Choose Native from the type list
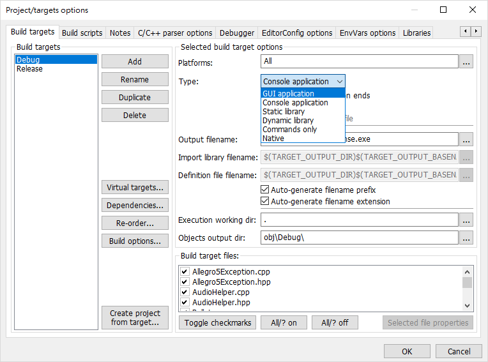 303,139
